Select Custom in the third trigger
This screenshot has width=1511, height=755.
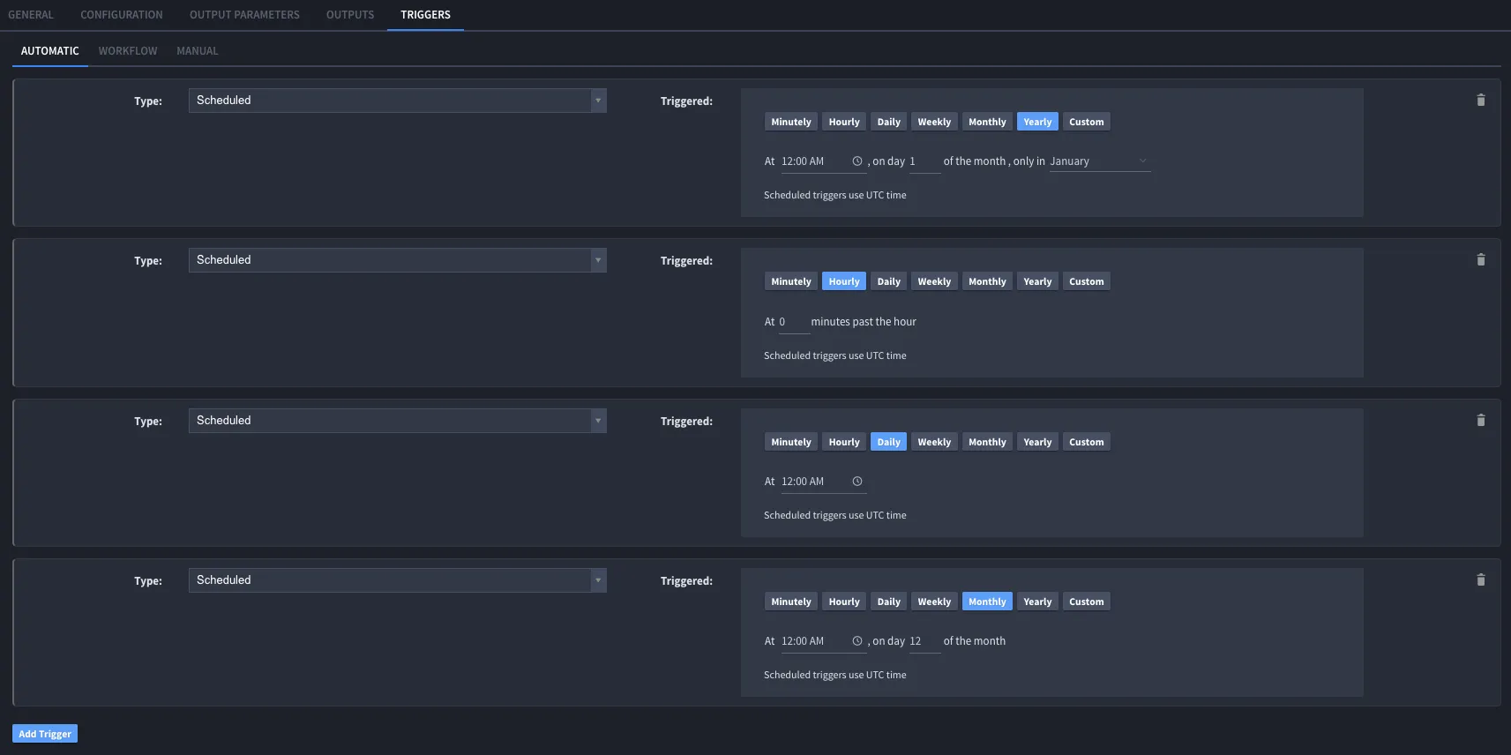1087,442
